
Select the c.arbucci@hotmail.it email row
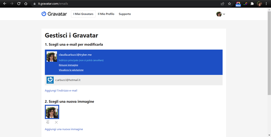click(134, 80)
